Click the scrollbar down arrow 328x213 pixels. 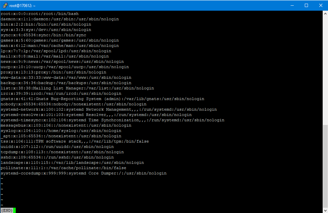point(325,210)
